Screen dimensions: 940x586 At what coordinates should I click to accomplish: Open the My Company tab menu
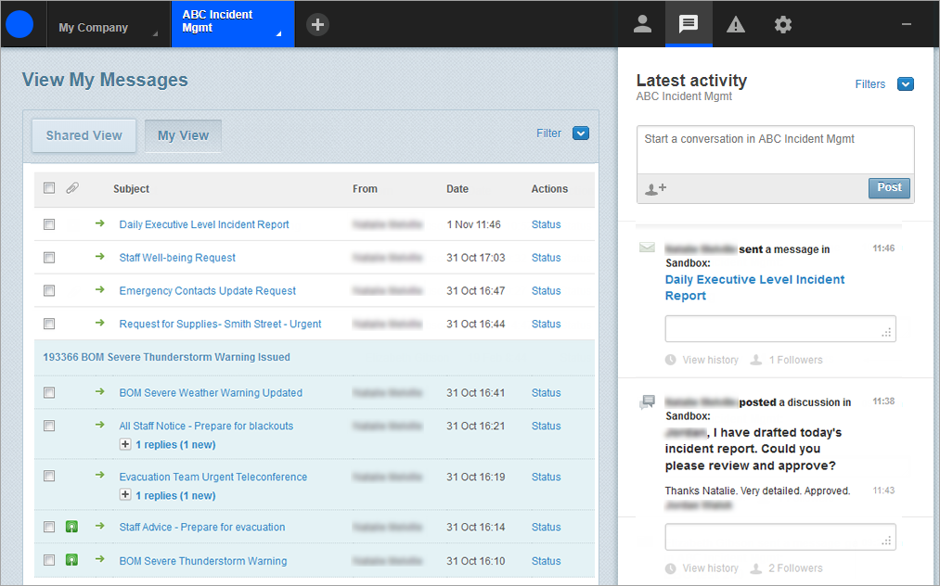[x=104, y=28]
